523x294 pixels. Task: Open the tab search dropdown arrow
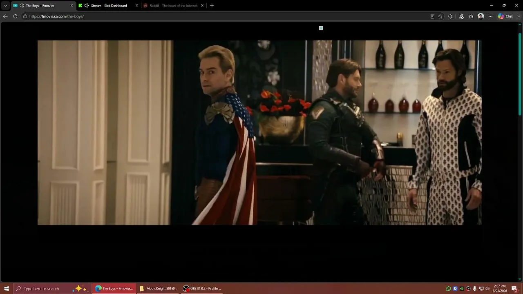[x=5, y=6]
